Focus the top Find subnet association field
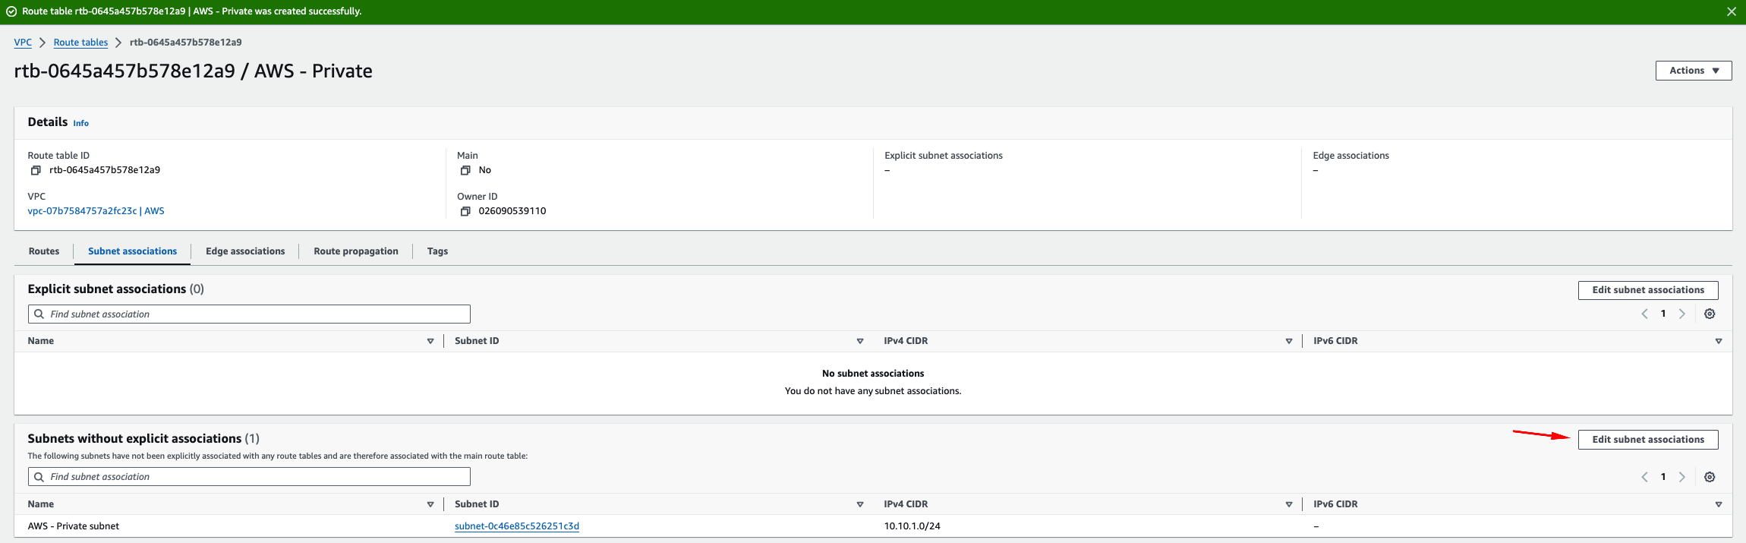The image size is (1746, 543). pos(249,314)
